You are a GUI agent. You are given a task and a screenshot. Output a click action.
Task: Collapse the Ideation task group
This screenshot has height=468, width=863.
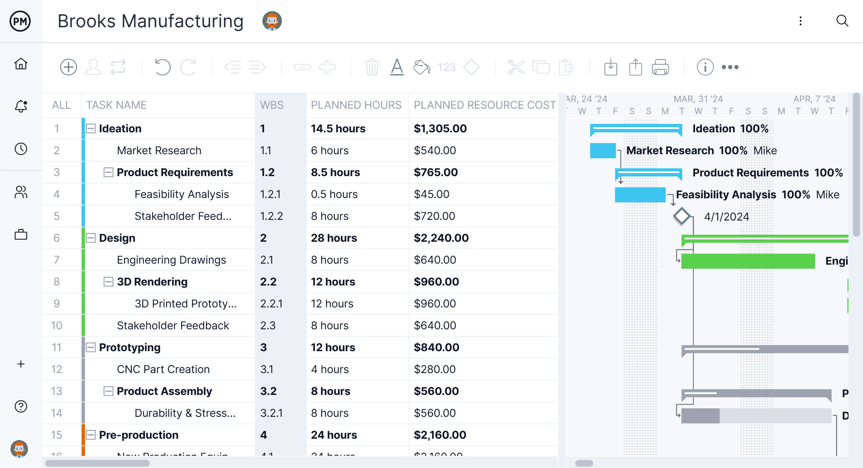[x=90, y=128]
